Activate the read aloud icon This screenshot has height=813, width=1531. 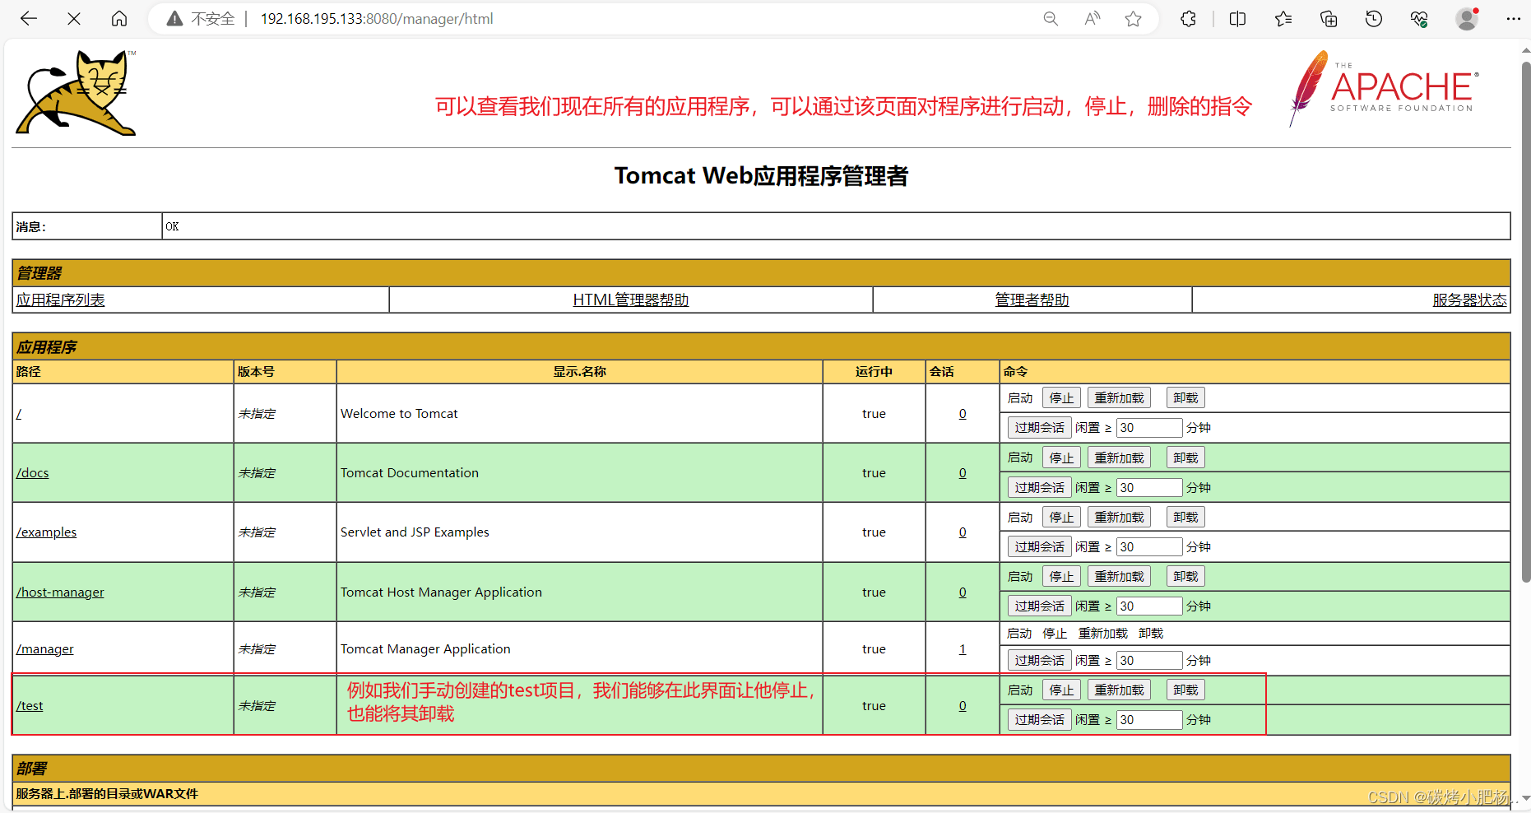(x=1093, y=19)
